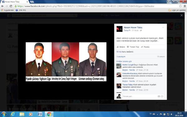Close the photo theater with X
Image resolution: width=187 pixels, height=117 pixels.
(181, 15)
